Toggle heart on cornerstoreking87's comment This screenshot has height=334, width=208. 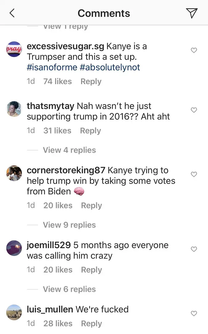(194, 174)
